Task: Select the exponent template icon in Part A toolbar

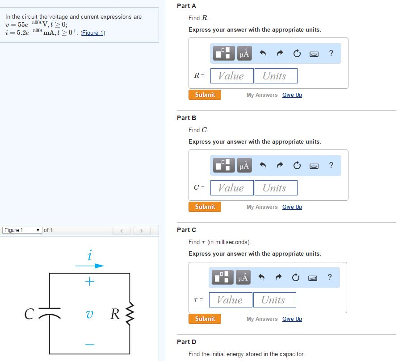Action: coord(223,53)
